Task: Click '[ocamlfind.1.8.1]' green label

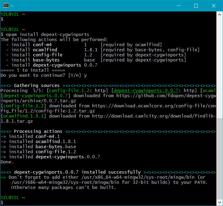Action: click(23, 116)
